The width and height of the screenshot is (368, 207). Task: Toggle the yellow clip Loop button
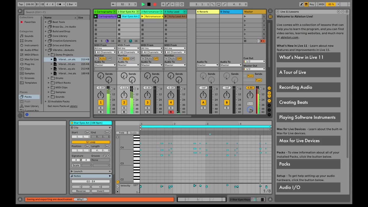(x=91, y=142)
